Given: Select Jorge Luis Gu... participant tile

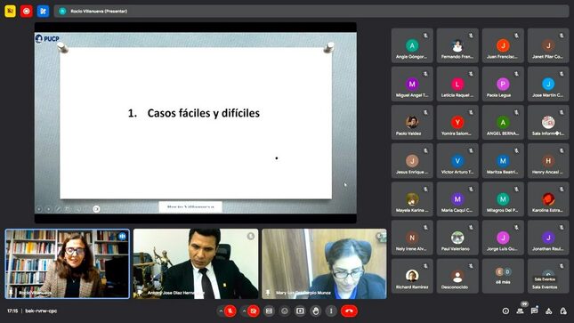Looking at the screenshot, I should point(503,238).
